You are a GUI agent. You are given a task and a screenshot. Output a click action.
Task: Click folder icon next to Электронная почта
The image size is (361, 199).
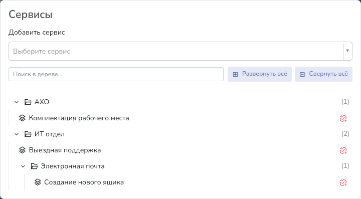[x=34, y=166]
